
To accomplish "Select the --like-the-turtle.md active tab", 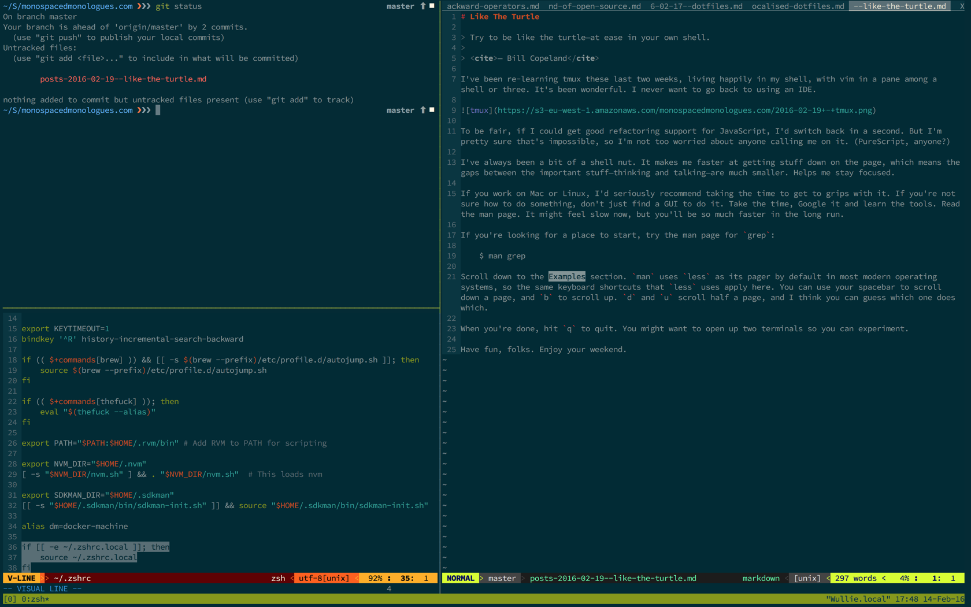I will click(899, 6).
